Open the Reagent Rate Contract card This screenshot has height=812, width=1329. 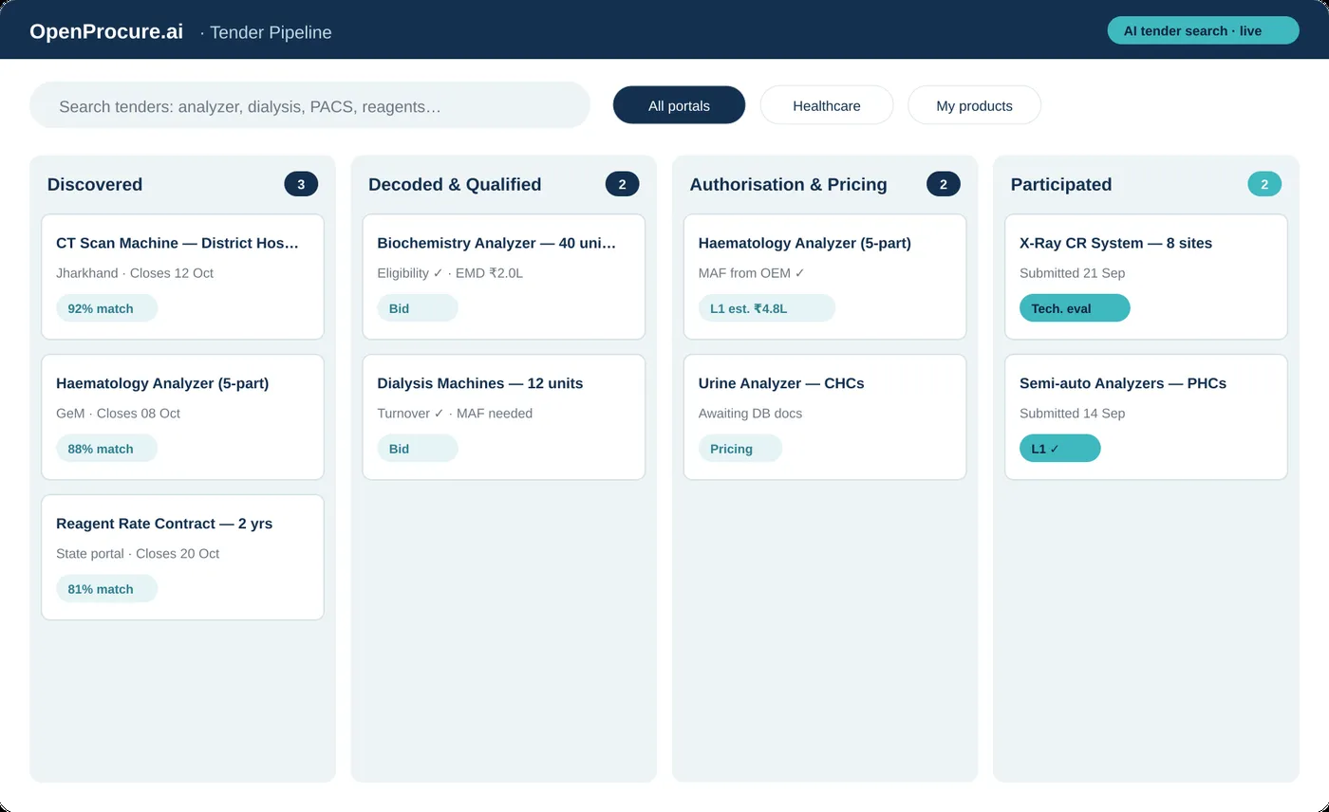pos(182,558)
